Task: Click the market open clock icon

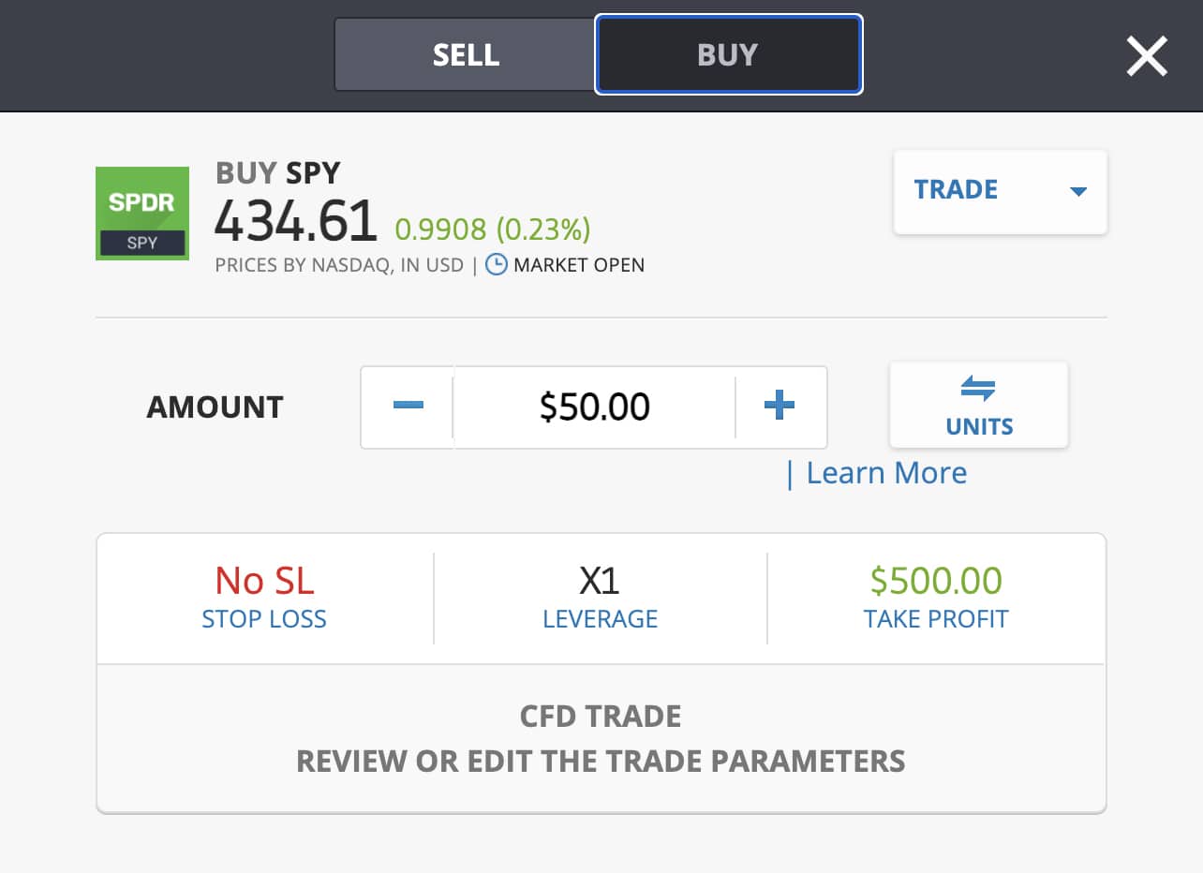Action: tap(497, 264)
